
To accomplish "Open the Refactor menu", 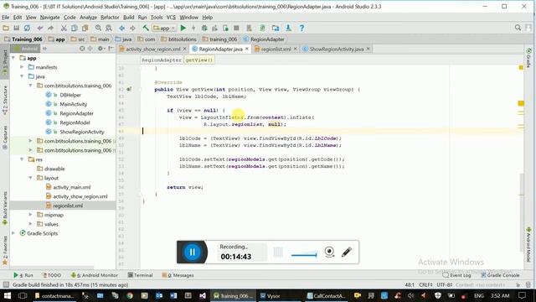I will 110,17.
